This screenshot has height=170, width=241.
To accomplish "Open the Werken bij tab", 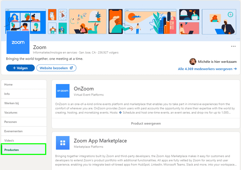I will pos(24,103).
